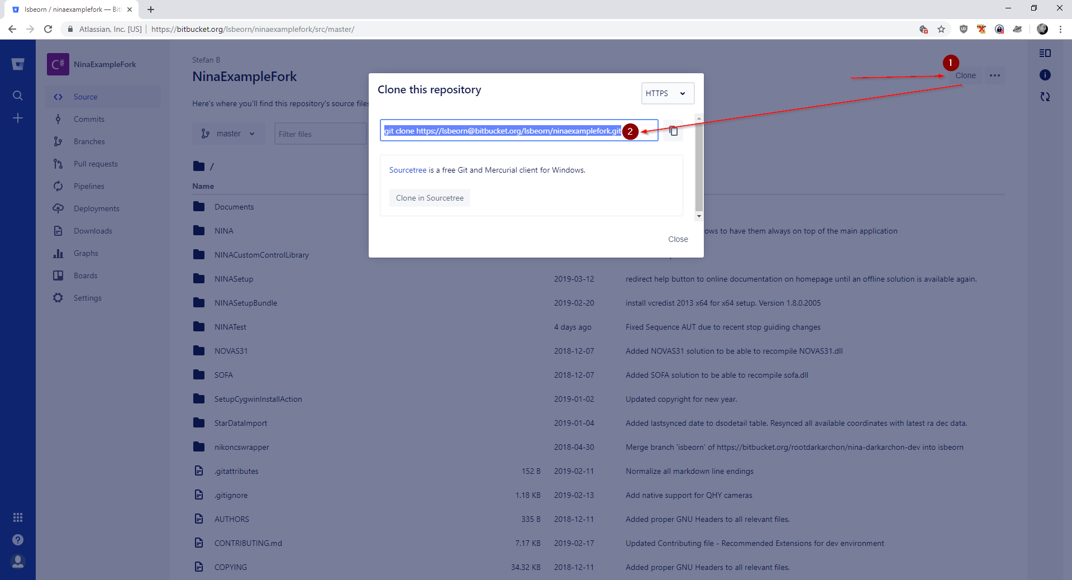Close the lsbeorn ninaexamplefork browser tab
Screen dimensions: 1072x580
[x=130, y=9]
